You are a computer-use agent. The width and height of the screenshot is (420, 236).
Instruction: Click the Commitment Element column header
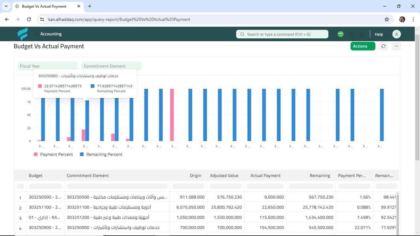click(117, 176)
